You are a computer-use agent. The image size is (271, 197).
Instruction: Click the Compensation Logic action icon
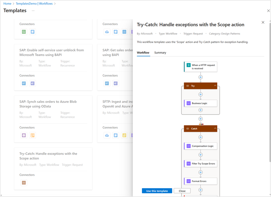(x=189, y=146)
